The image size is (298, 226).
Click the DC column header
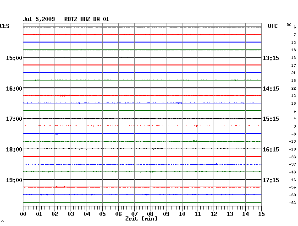coord(289,25)
